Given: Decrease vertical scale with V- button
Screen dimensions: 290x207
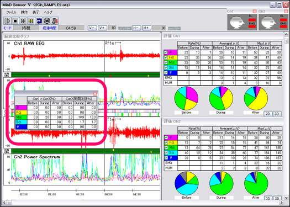Looking at the screenshot, I should click(92, 28).
